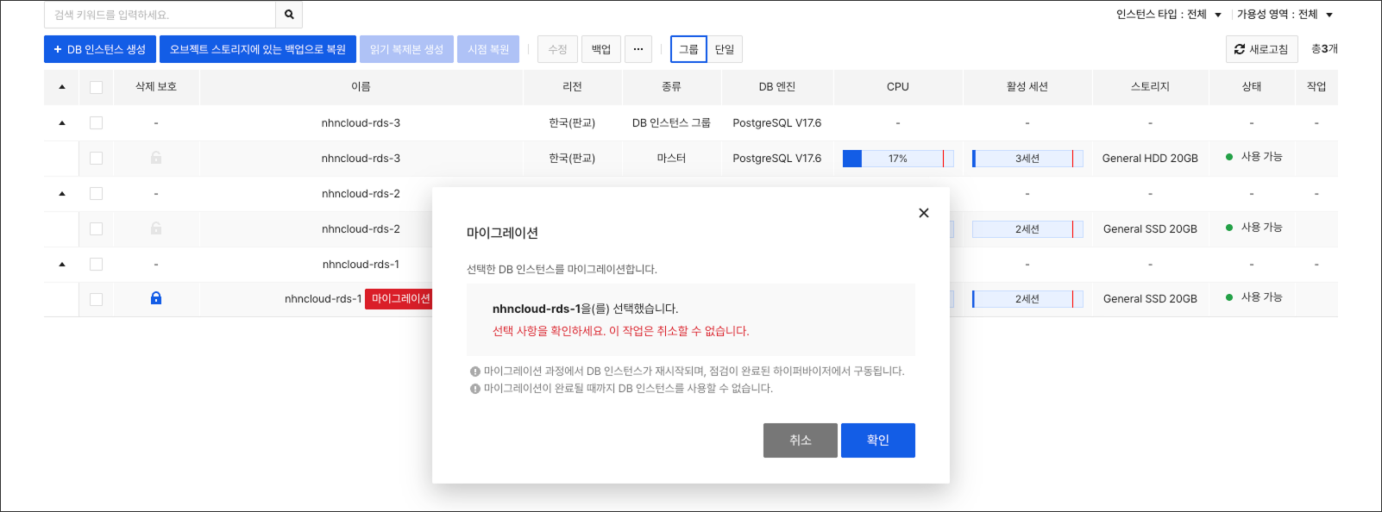
Task: Open the 인스턴스 타입 filter dropdown
Action: 1169,15
